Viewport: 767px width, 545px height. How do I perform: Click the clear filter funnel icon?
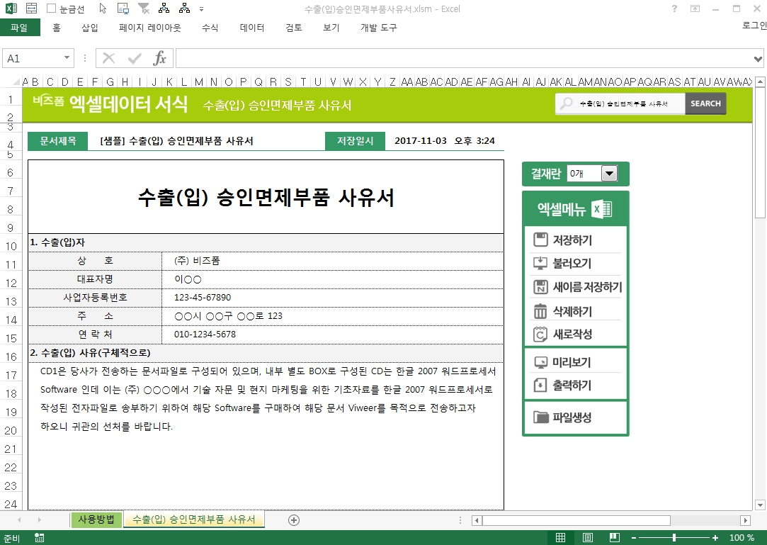pyautogui.click(x=144, y=9)
